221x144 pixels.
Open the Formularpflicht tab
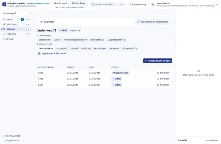click(129, 48)
